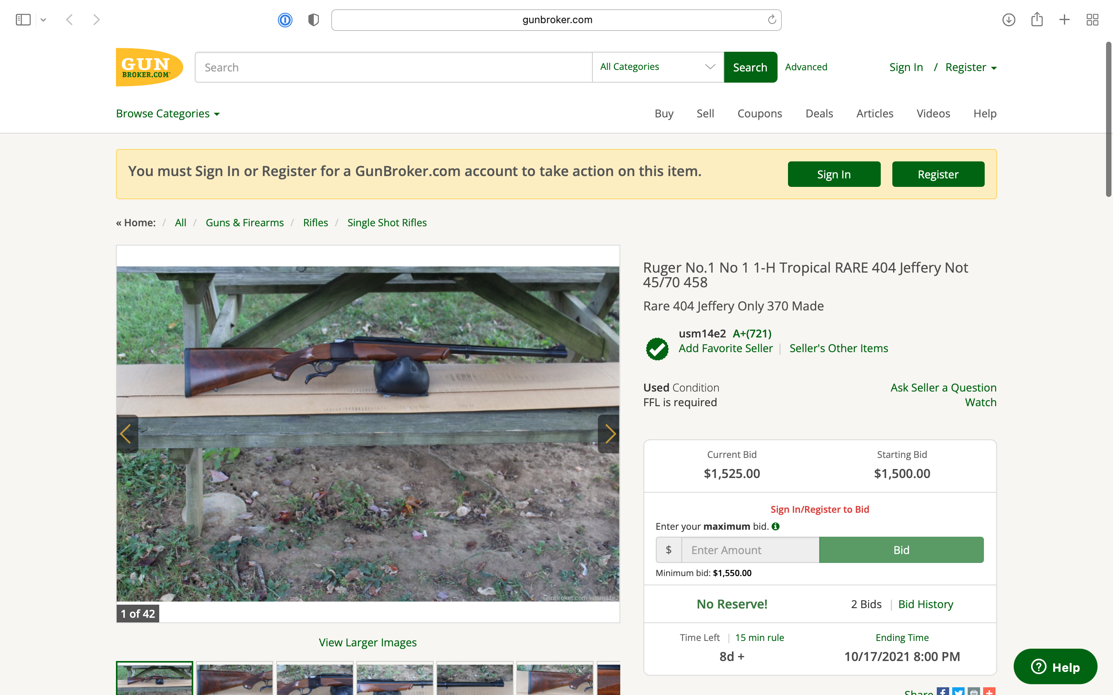Click Register button in yellow banner

[x=938, y=174]
